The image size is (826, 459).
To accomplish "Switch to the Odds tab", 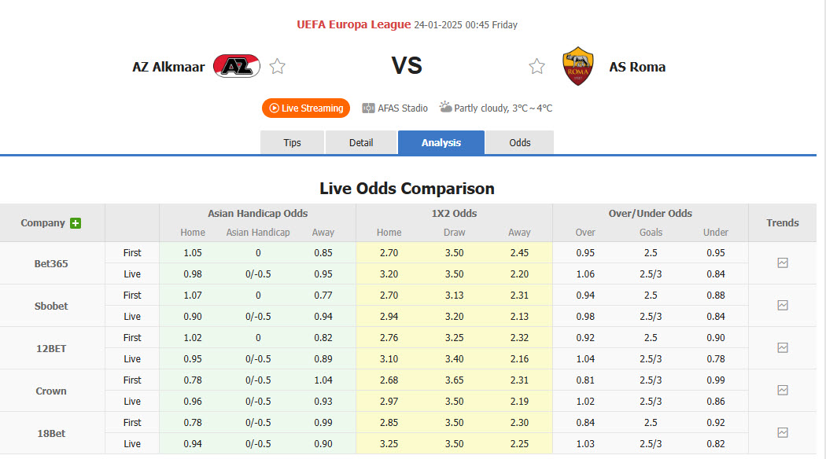I will click(519, 142).
